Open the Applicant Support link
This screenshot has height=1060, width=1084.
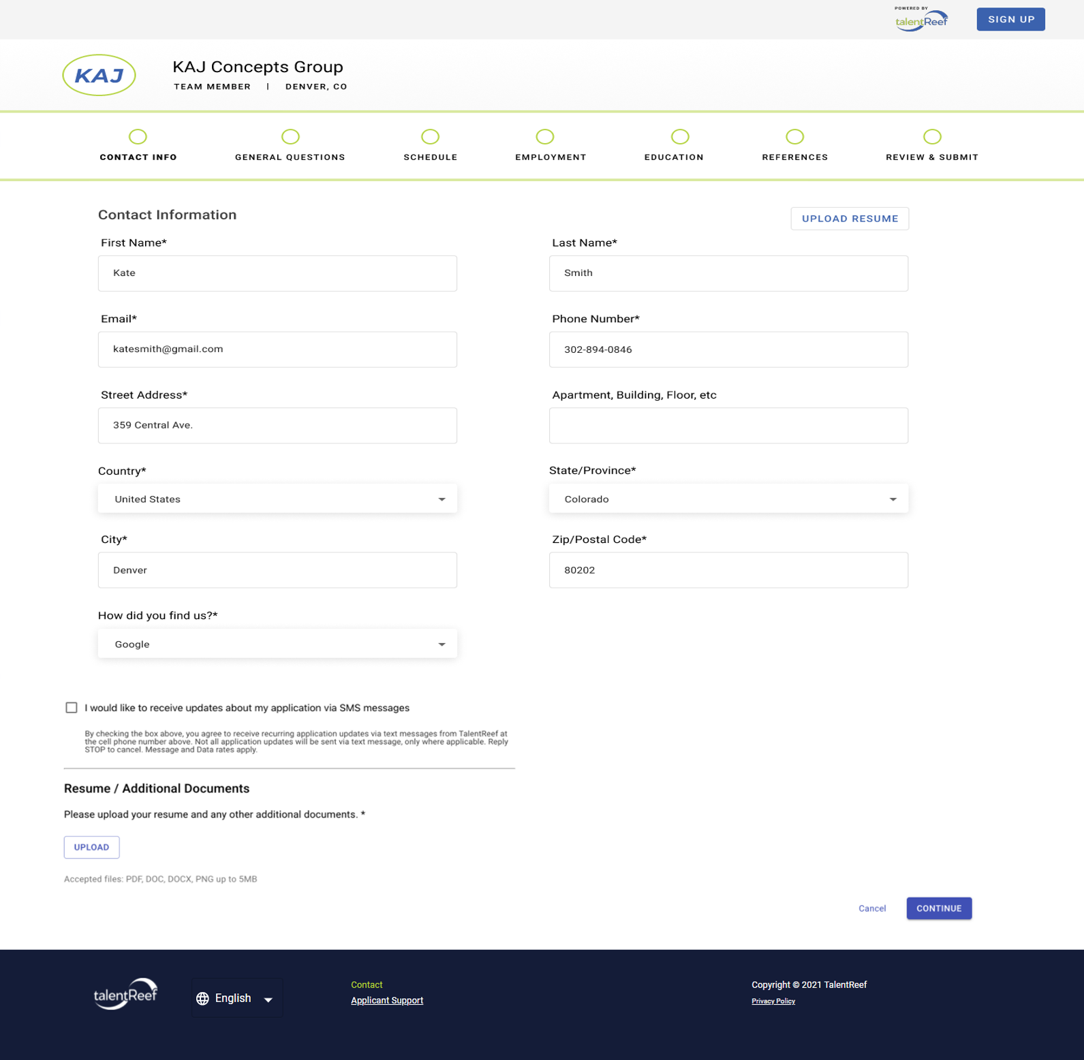point(386,1001)
